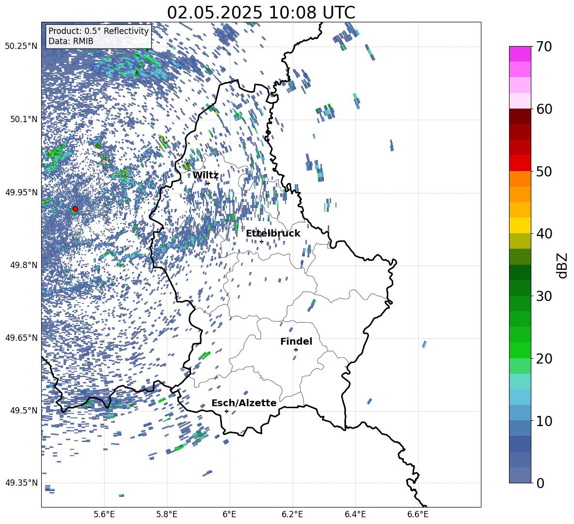
Task: Click the 5.8°E longitude label
Action: click(167, 515)
